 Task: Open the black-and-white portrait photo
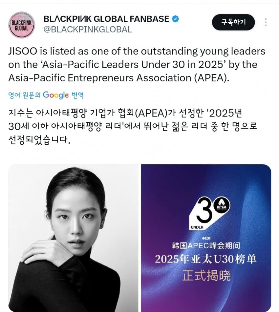point(73,238)
